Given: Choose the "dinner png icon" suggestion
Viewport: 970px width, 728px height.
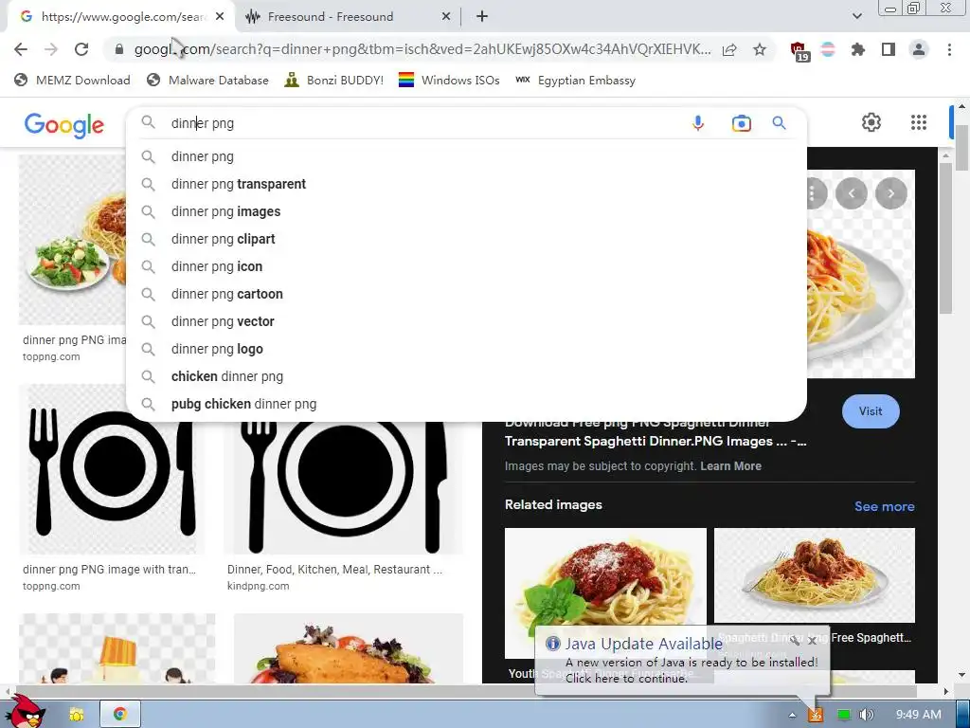Looking at the screenshot, I should pos(466,266).
